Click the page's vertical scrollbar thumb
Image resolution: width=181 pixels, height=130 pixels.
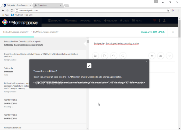pyautogui.click(x=179, y=29)
